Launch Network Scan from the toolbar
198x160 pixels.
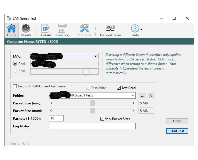(110, 30)
